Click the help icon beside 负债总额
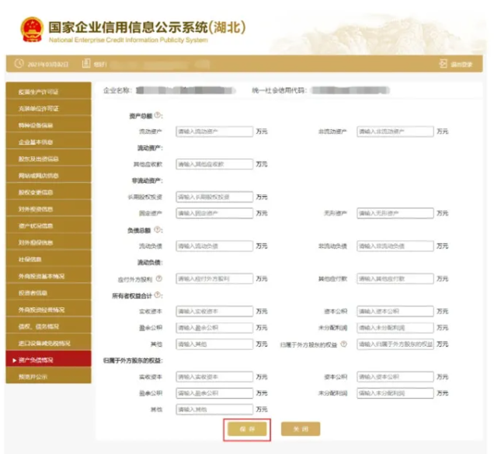 click(x=158, y=230)
